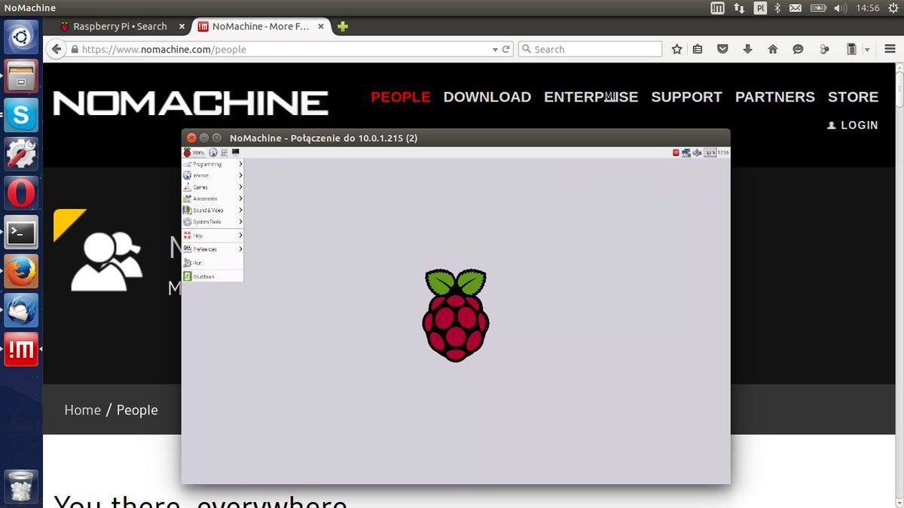Open NoMachine from Ubuntu launcher
Image resolution: width=904 pixels, height=508 pixels.
pos(21,350)
